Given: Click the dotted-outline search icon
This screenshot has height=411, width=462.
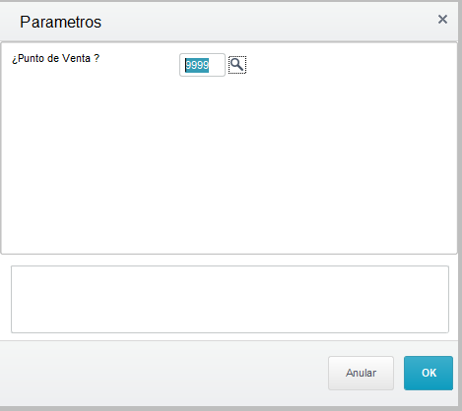Looking at the screenshot, I should tap(237, 65).
